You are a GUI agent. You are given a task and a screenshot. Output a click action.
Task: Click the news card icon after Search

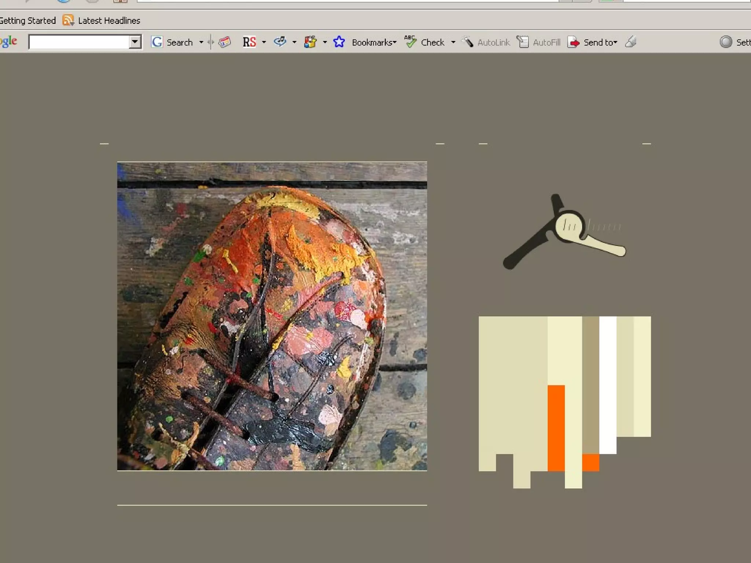tap(224, 42)
